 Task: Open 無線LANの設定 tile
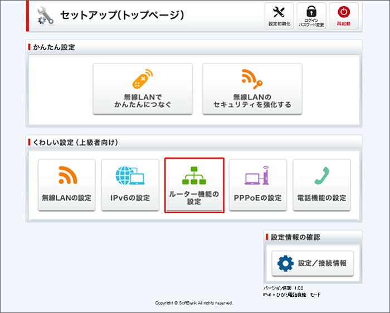(67, 185)
